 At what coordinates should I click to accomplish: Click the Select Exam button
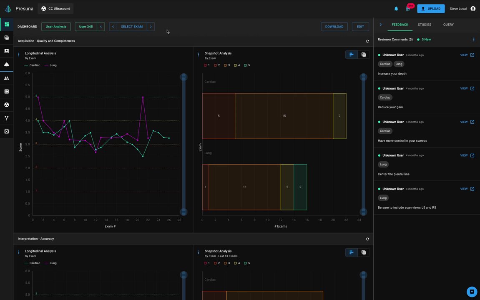point(132,27)
